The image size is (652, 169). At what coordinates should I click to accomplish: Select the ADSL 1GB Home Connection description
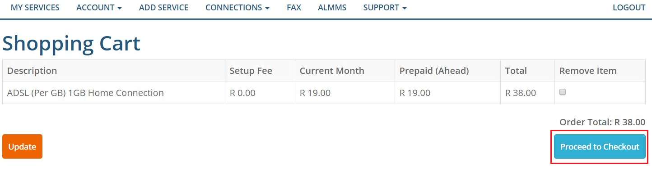pos(85,93)
